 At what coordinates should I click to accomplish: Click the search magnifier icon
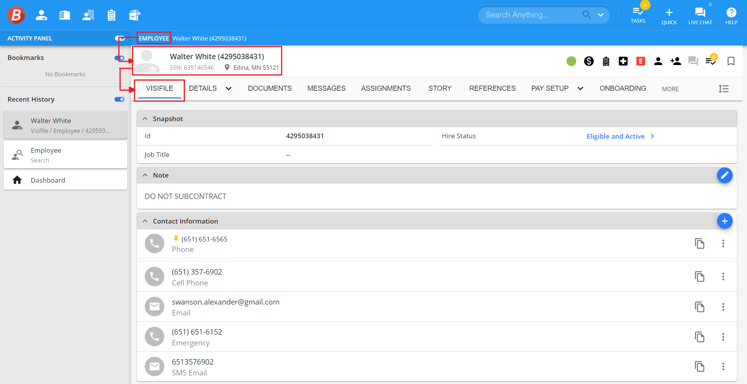tap(587, 15)
